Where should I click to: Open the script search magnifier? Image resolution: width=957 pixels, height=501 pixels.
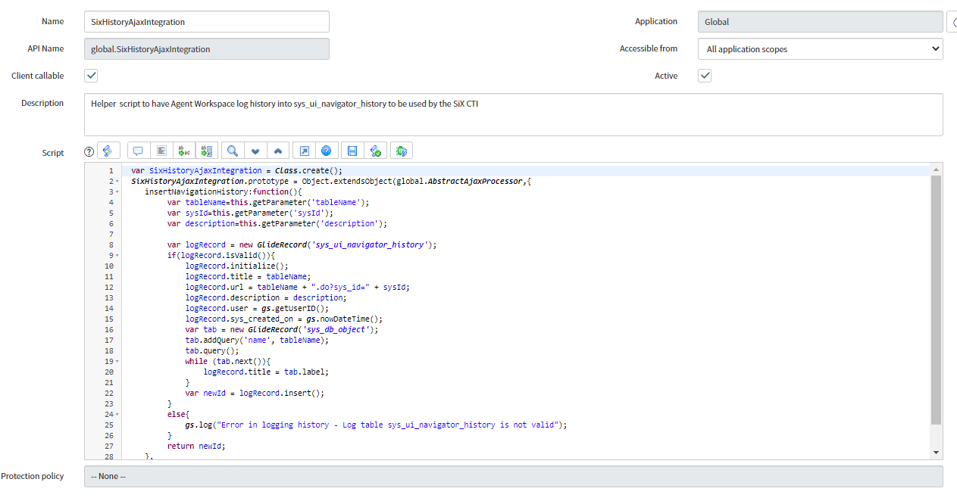click(x=233, y=151)
